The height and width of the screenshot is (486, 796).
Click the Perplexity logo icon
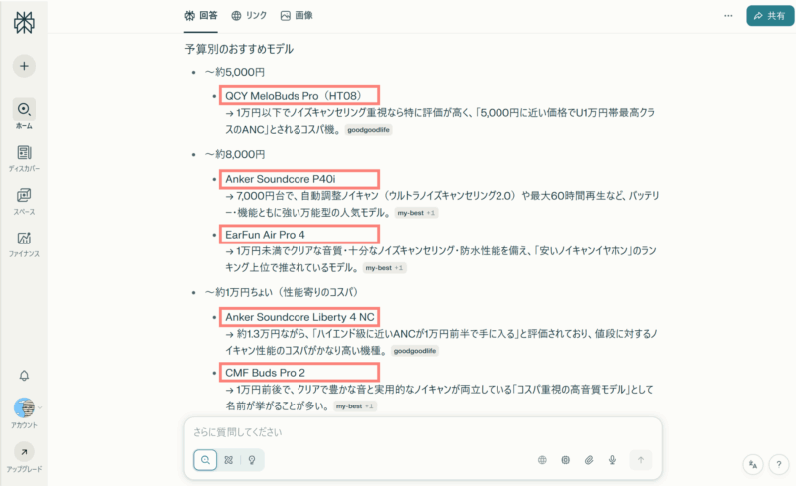pos(24,22)
